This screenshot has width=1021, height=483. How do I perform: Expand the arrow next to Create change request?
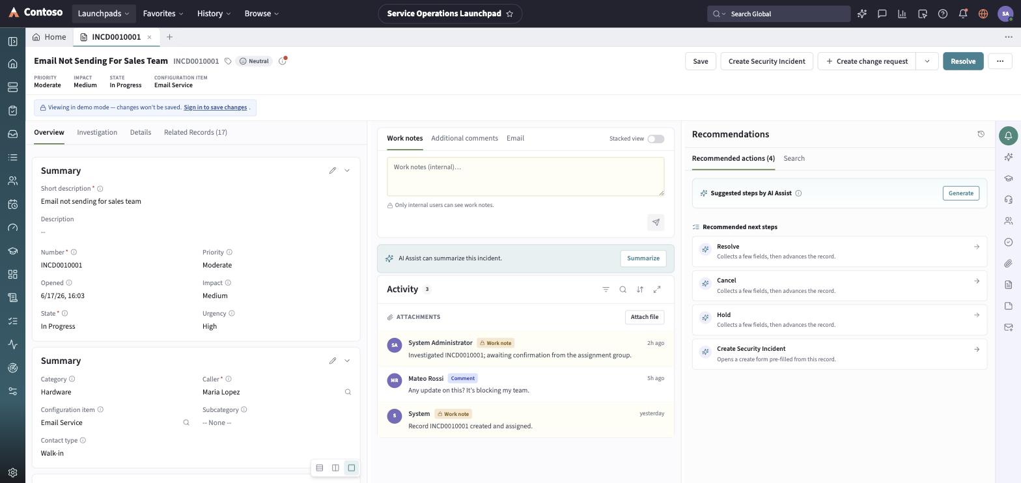(927, 61)
